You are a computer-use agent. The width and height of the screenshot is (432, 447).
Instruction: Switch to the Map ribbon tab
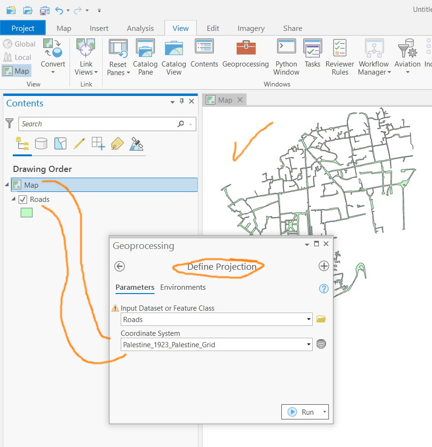[64, 28]
